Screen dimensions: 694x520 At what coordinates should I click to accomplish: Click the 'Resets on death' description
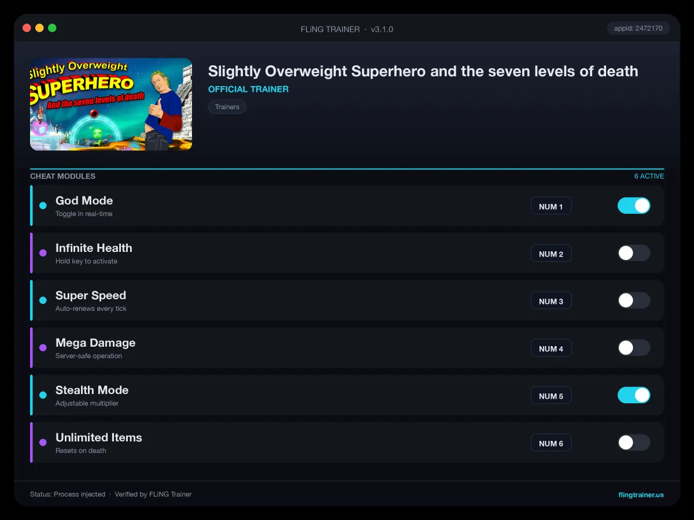coord(80,451)
